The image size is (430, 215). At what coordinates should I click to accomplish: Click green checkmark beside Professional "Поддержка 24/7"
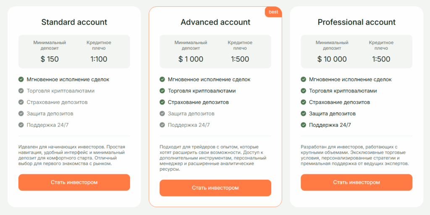coord(303,125)
